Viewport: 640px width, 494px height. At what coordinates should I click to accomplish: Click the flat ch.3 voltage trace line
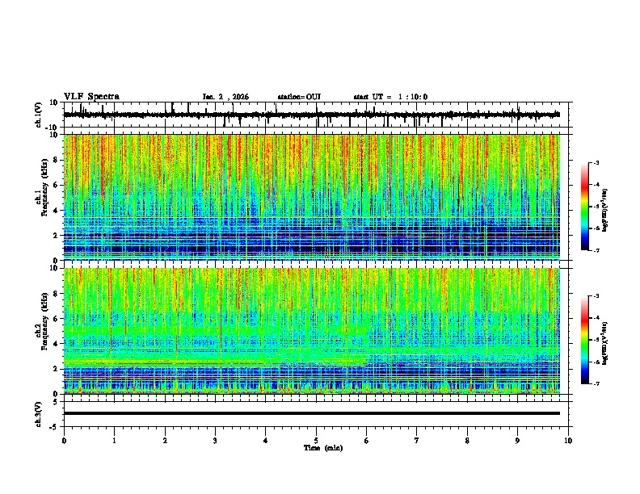point(312,413)
